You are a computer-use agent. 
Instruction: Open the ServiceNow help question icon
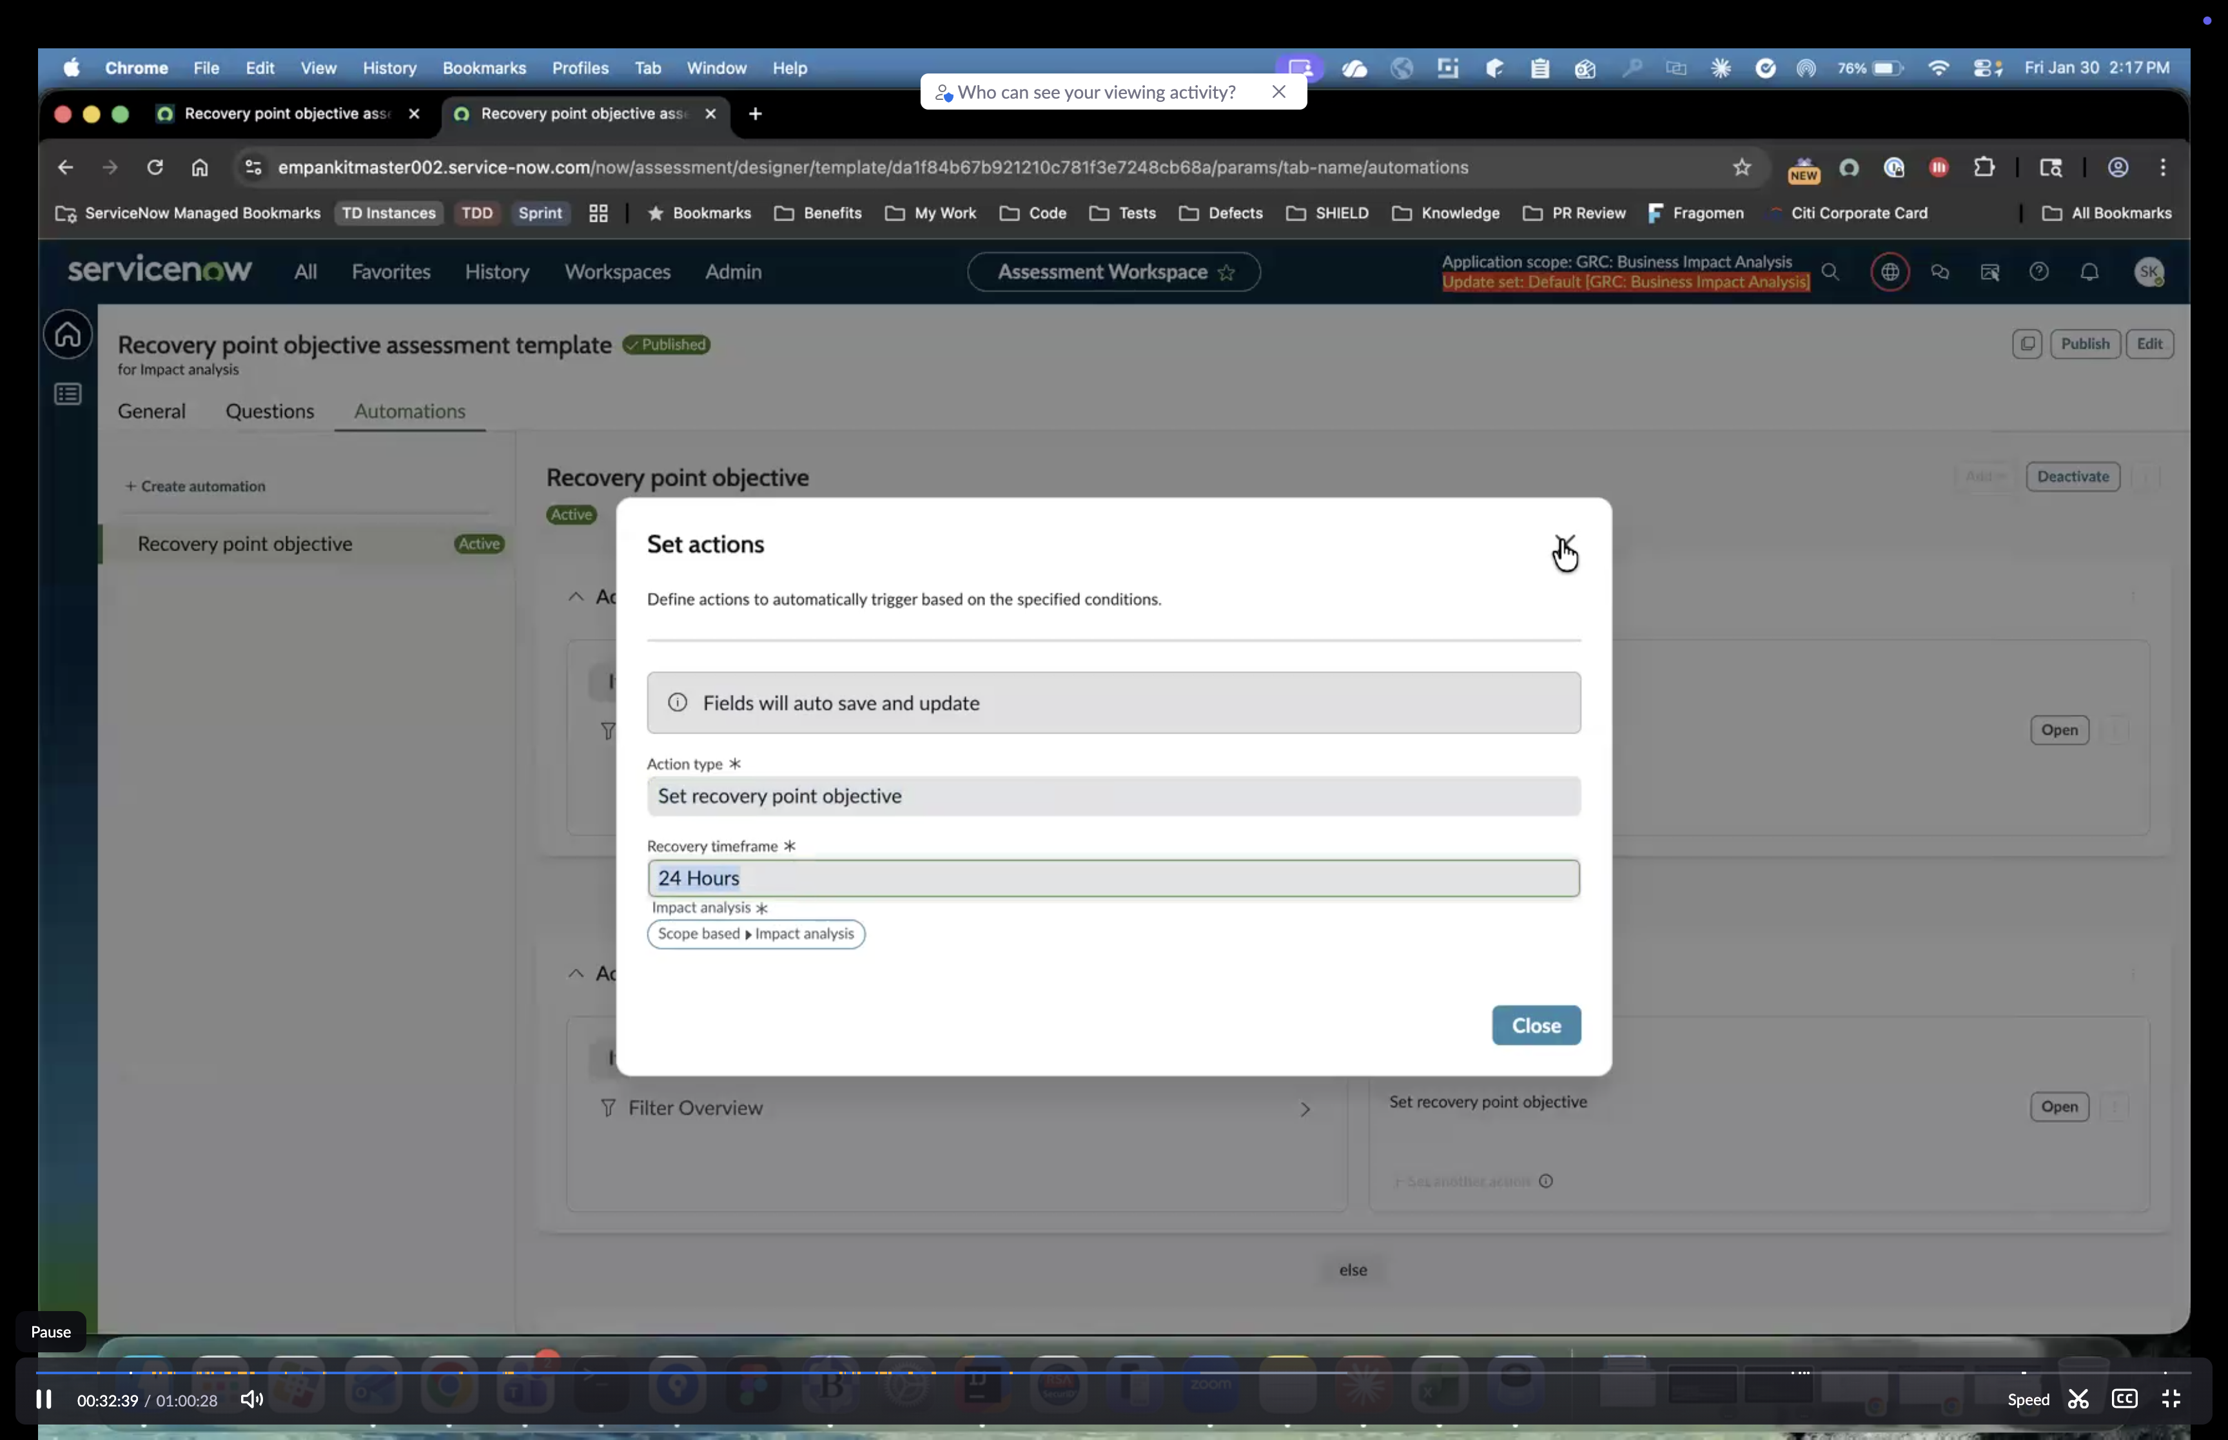(x=2038, y=271)
